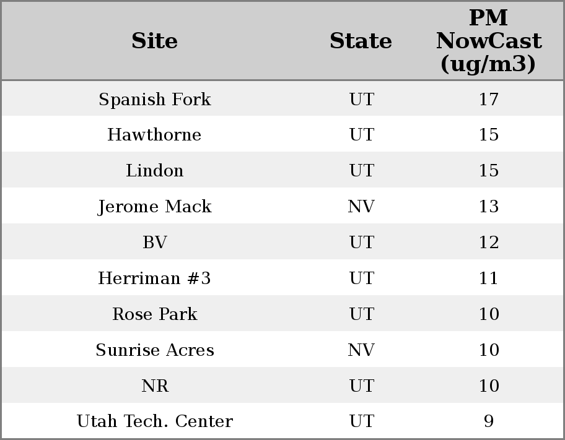Viewport: 565px width, 440px height.
Task: Select the Sunrise Acres site cell
Action: 154,350
